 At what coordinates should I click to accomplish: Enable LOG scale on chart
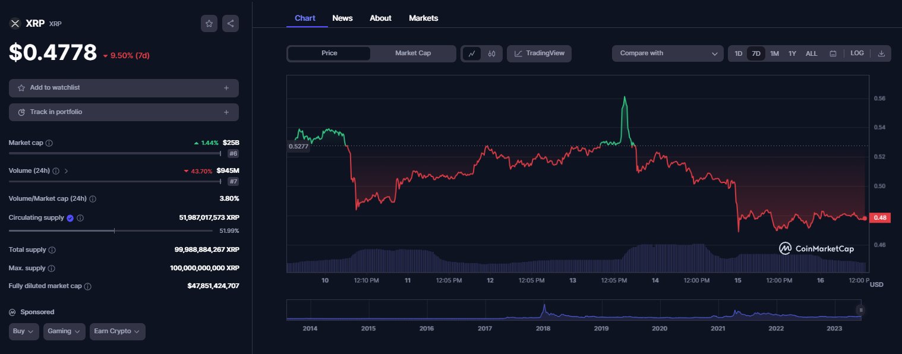click(857, 53)
